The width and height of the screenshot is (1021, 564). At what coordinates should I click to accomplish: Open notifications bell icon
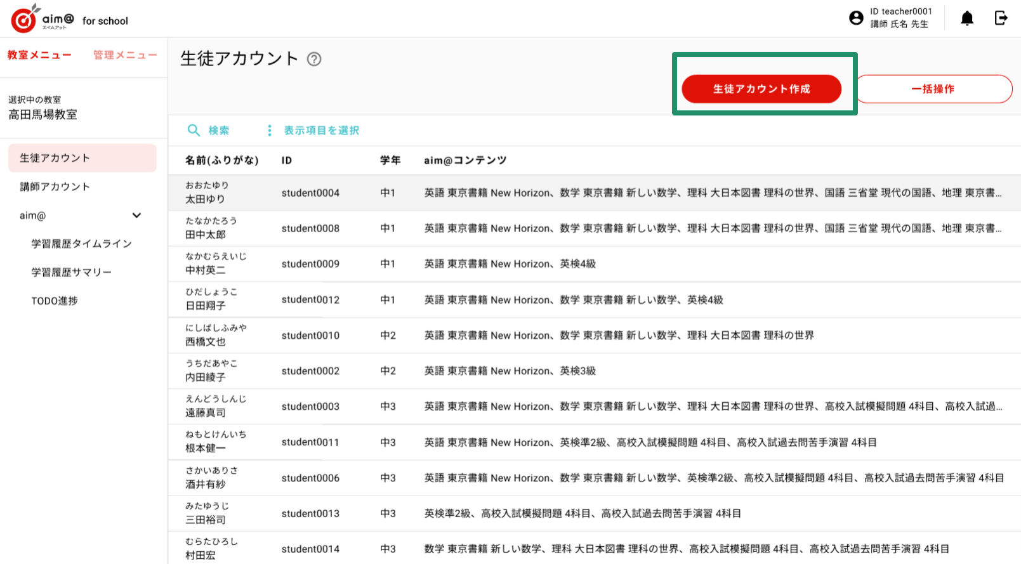click(x=967, y=18)
